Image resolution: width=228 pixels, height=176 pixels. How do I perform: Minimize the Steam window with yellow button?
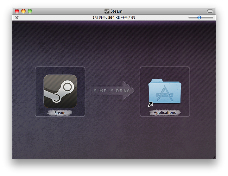[x=23, y=11]
